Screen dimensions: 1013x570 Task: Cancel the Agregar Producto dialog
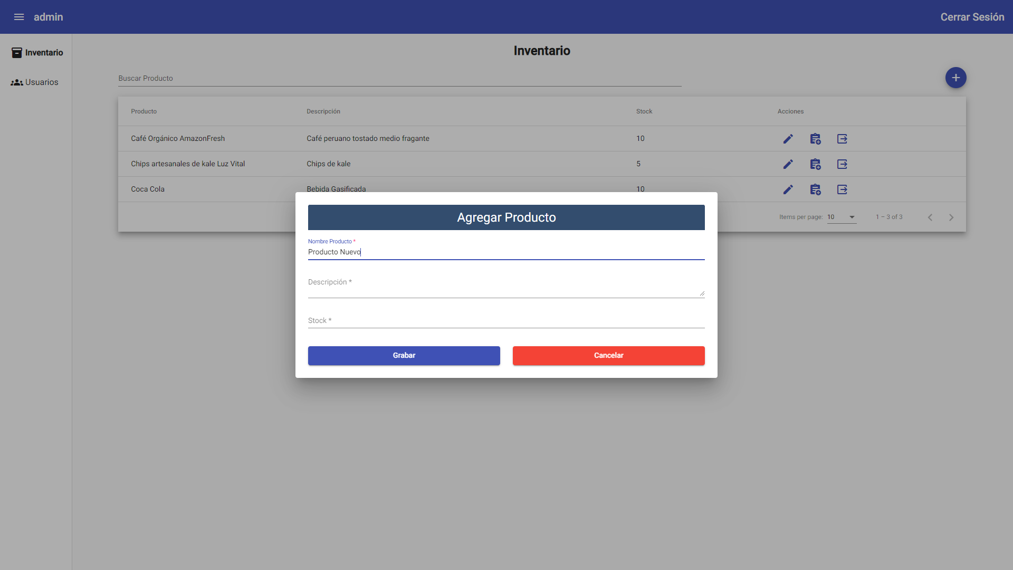[608, 355]
